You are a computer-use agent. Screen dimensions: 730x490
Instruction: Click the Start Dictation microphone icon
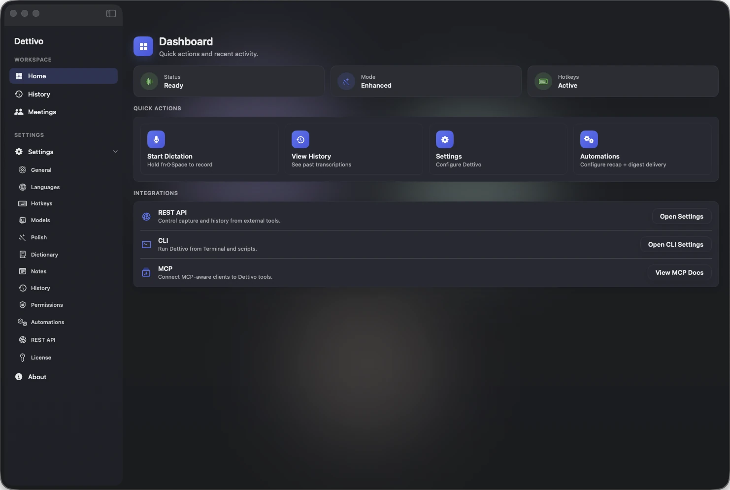tap(156, 139)
